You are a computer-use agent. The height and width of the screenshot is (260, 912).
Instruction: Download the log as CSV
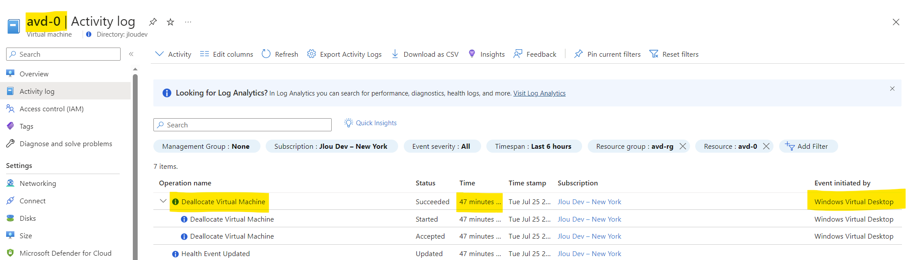click(x=425, y=54)
